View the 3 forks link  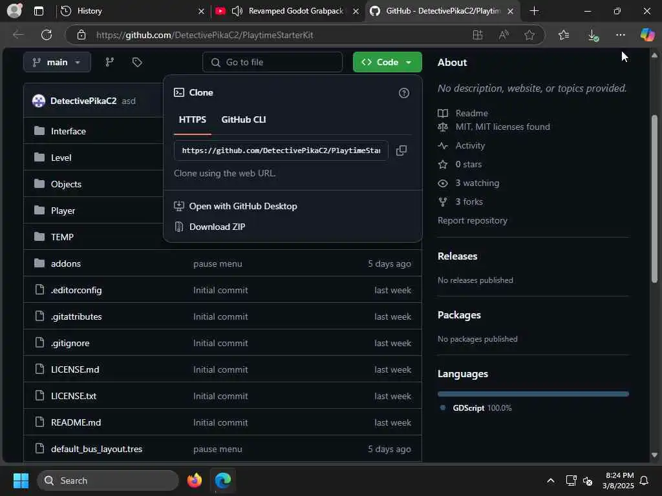pos(469,201)
